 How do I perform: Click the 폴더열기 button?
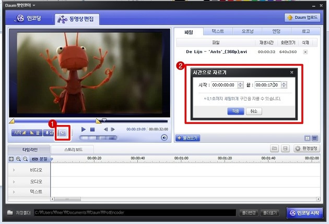(x=269, y=213)
